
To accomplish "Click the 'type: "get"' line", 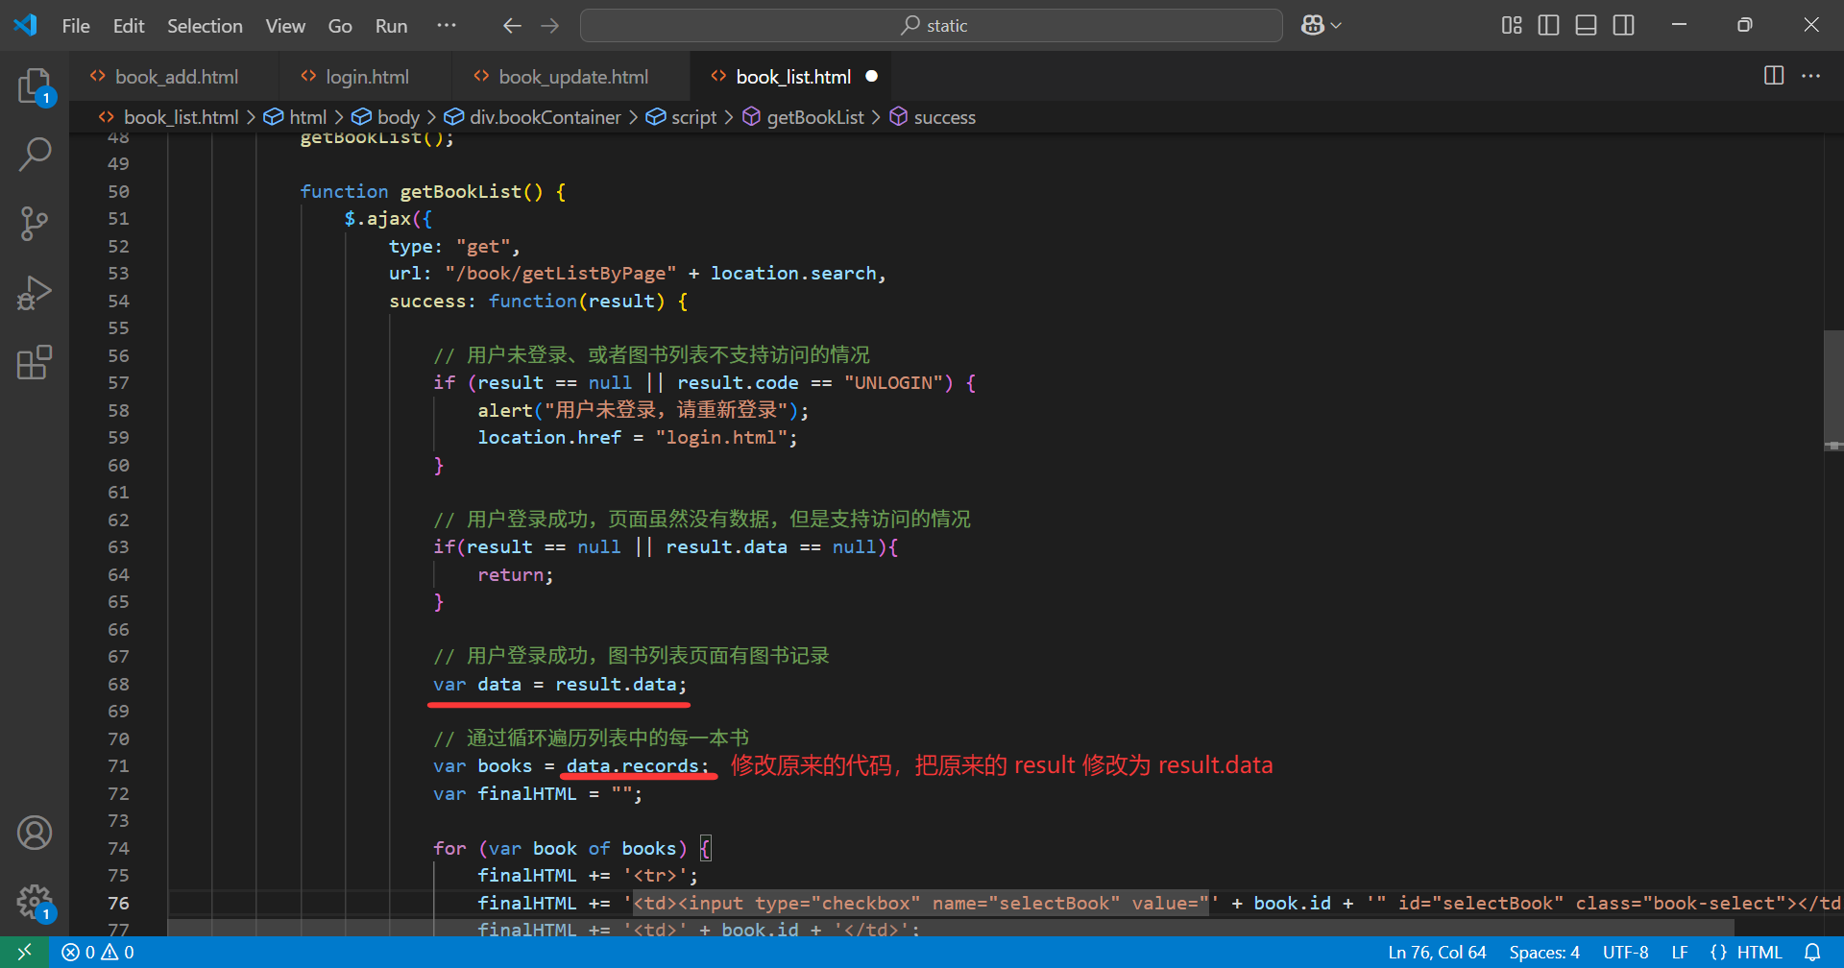I will pos(453,246).
